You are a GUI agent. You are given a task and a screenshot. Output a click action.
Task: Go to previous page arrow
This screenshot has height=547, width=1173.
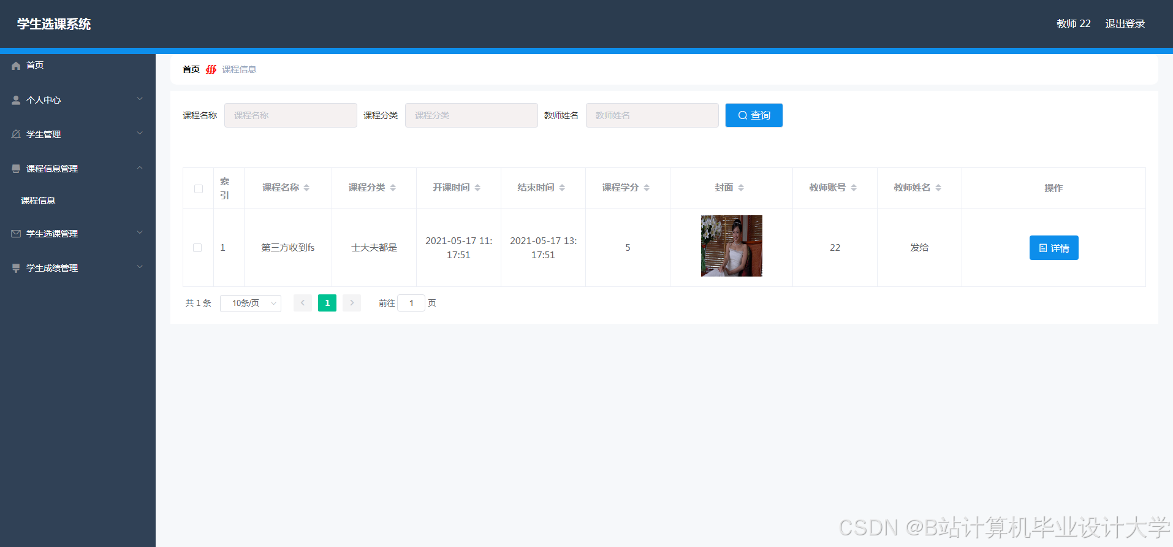click(x=303, y=303)
